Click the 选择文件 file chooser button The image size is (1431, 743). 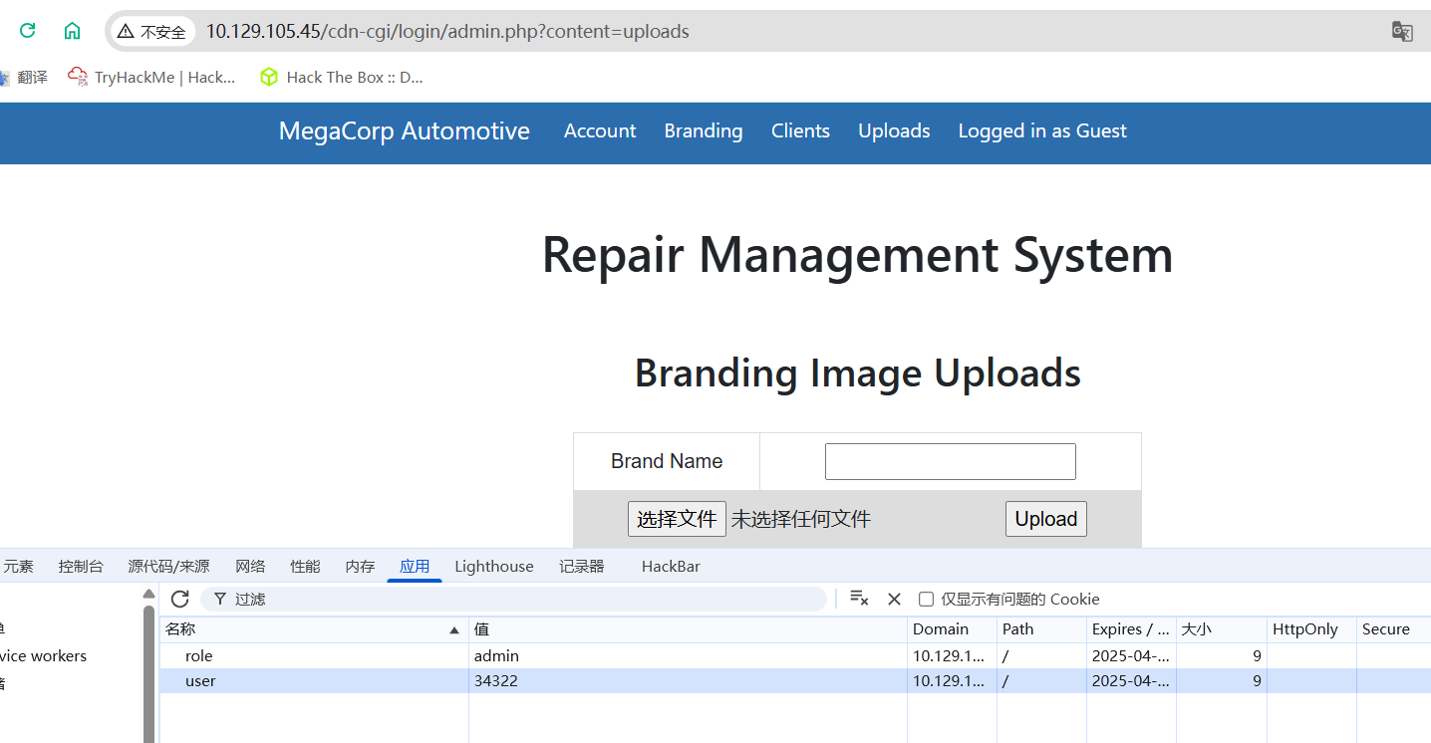point(677,519)
